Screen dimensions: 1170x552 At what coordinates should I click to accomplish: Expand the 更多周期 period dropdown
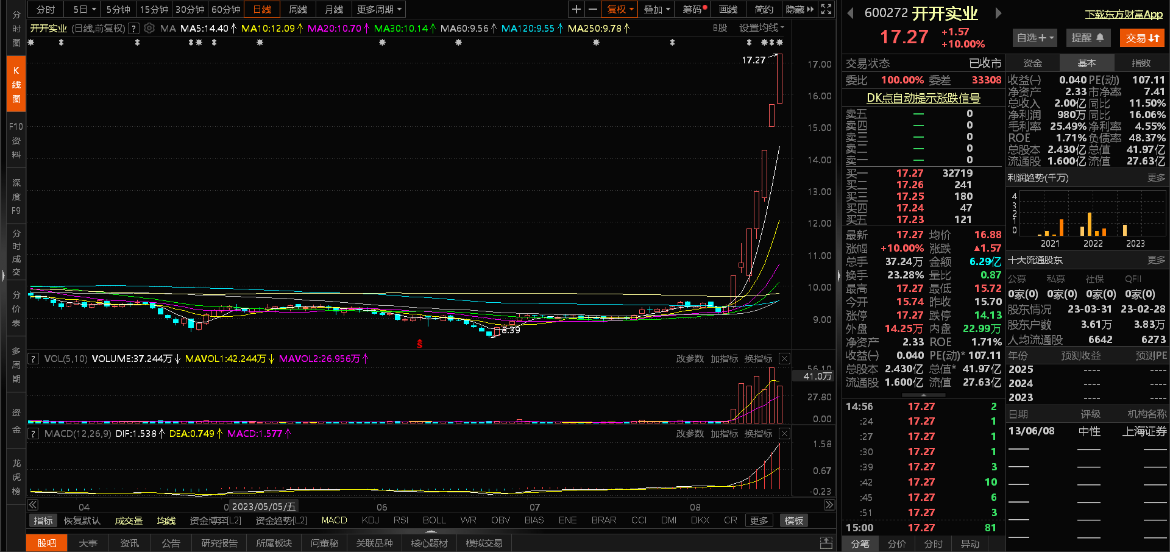[x=380, y=9]
